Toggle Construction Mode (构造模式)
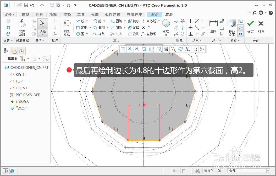This screenshot has width=276, height=176. (67, 27)
